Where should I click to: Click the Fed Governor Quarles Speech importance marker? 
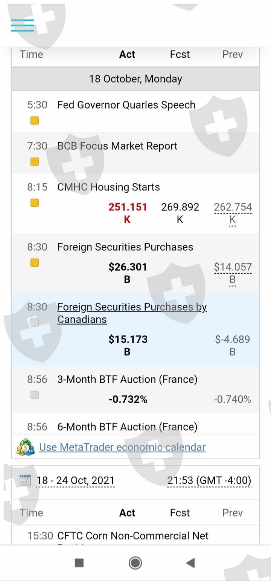35,121
